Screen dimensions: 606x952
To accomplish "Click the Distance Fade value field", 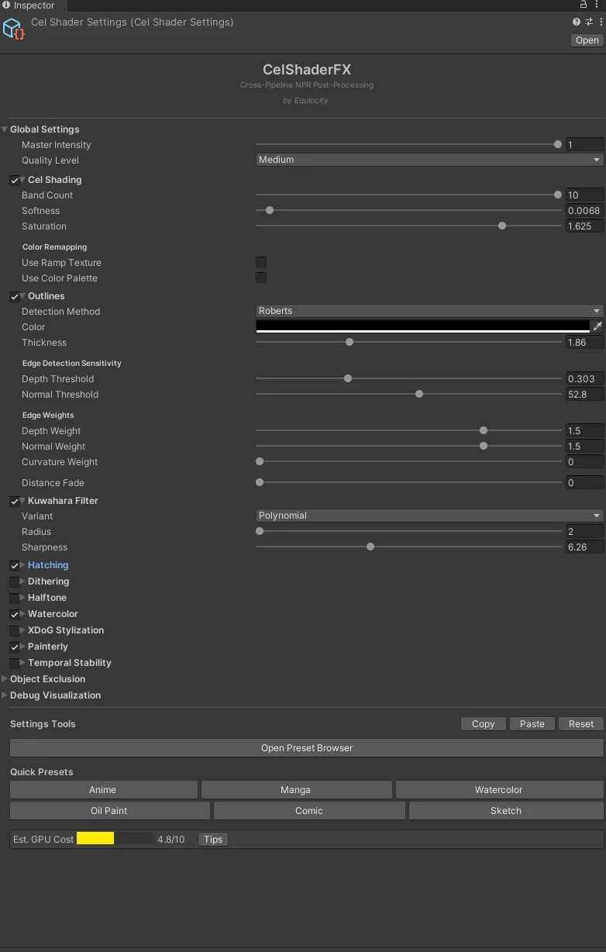I will (x=584, y=483).
